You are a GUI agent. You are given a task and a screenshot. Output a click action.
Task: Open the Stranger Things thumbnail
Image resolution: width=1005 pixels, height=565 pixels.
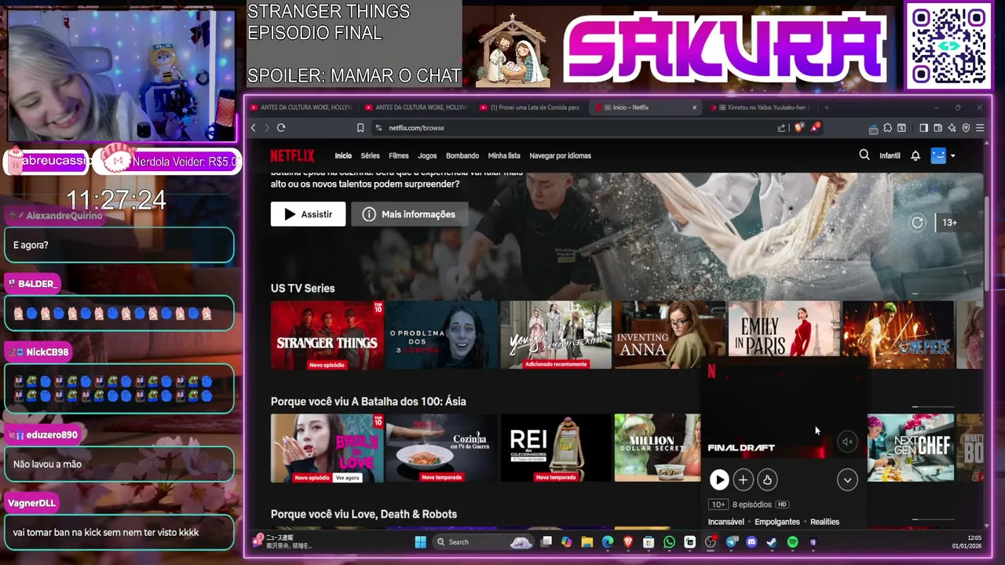[327, 335]
